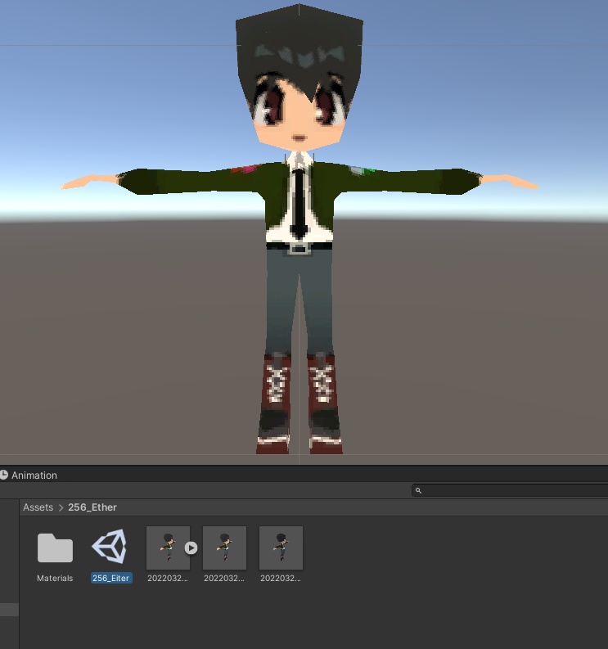Image resolution: width=608 pixels, height=649 pixels.
Task: Select the Materials folder icon
Action: [x=55, y=548]
